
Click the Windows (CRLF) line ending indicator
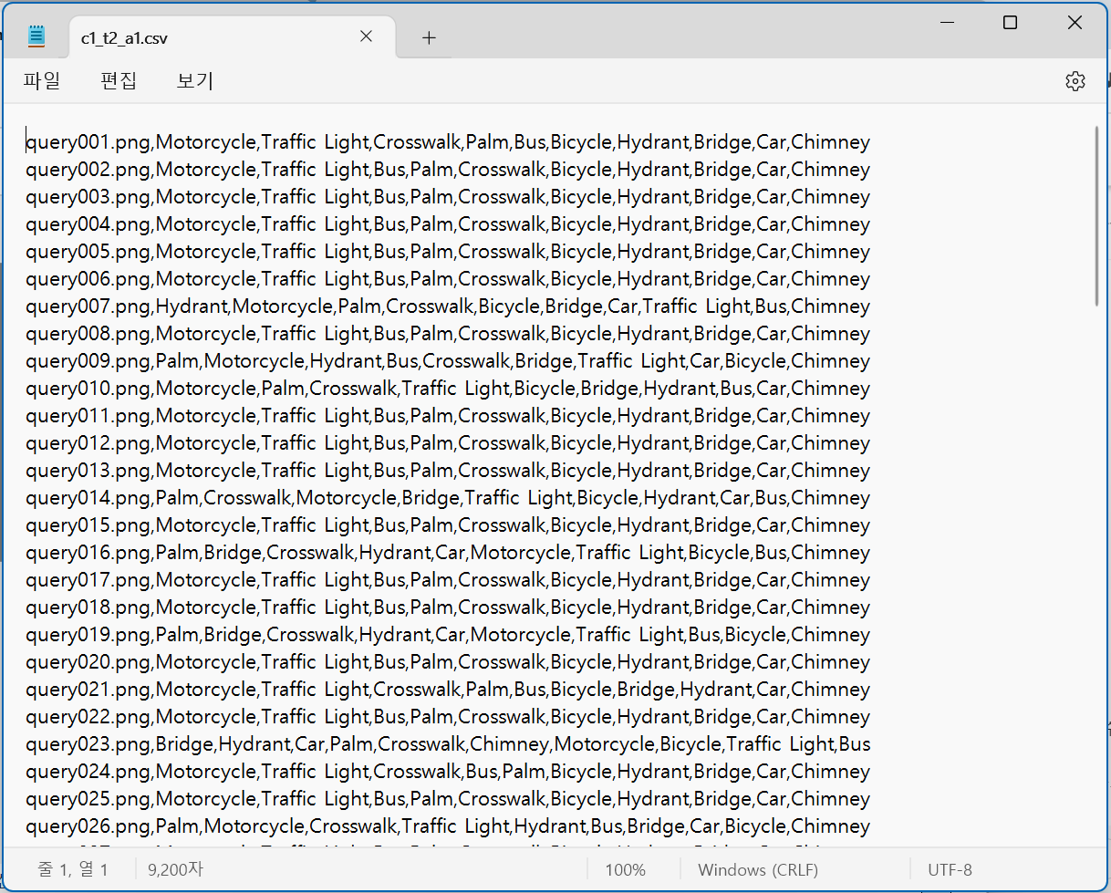(x=758, y=870)
